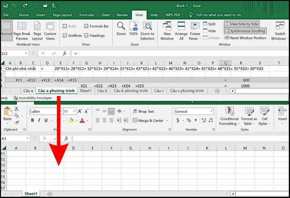Click the New blank document icon

36,6
